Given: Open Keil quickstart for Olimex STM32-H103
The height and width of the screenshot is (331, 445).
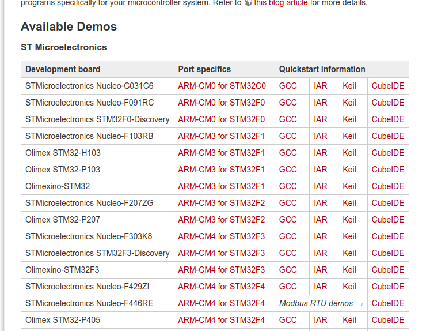Looking at the screenshot, I should 349,153.
